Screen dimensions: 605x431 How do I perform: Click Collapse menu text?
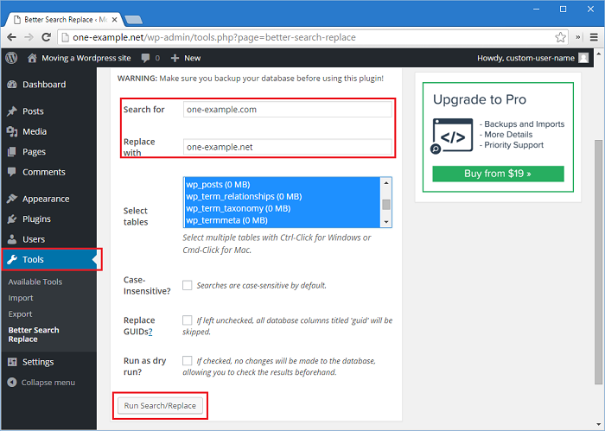tap(48, 383)
